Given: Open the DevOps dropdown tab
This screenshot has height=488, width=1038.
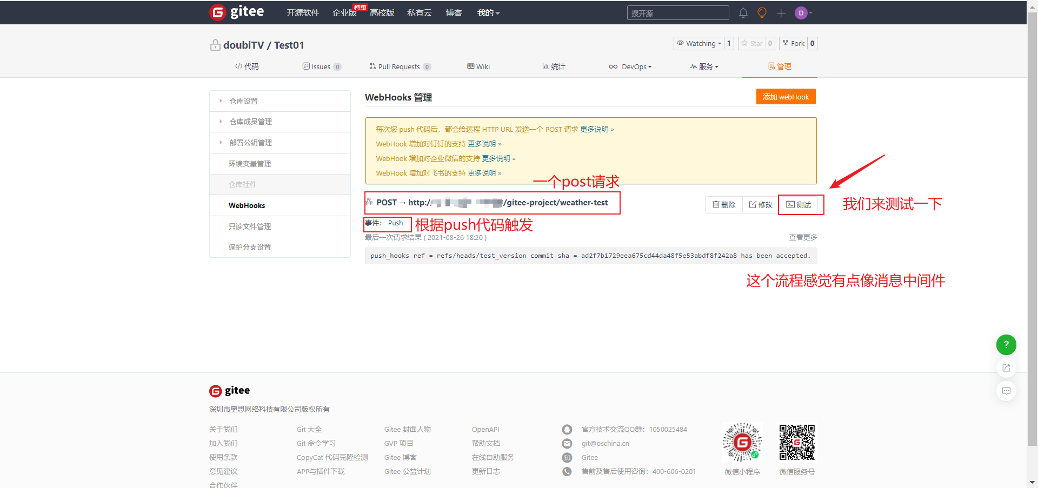Looking at the screenshot, I should (x=630, y=66).
